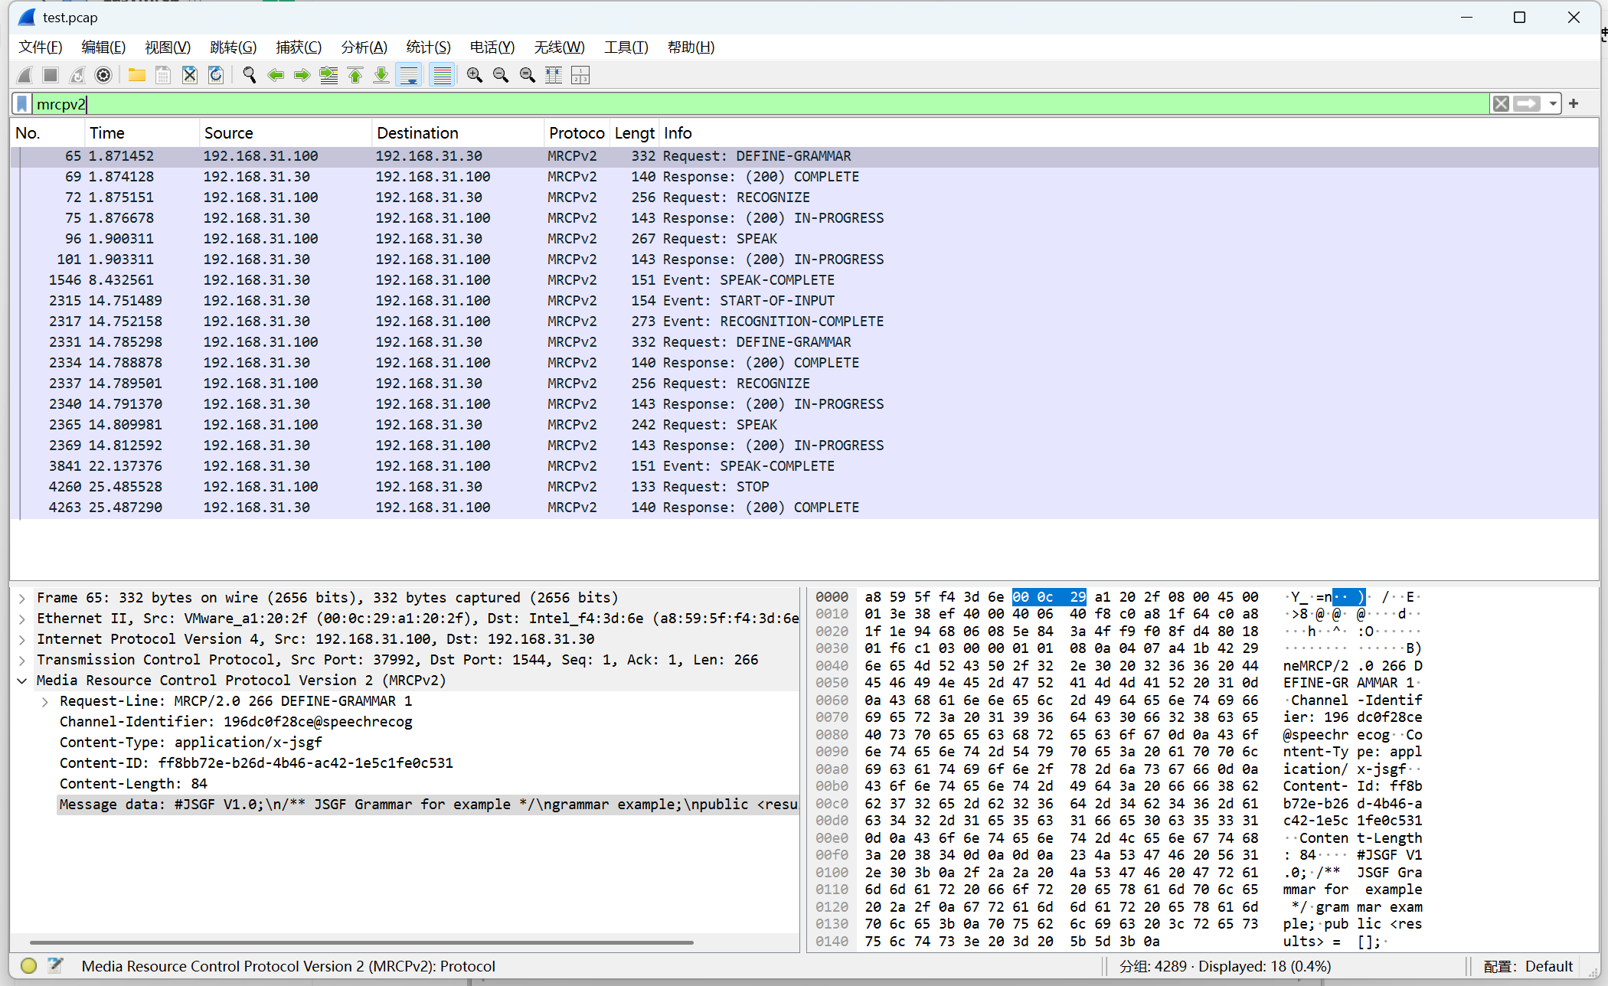Expand the Frame 65 tree node

tap(22, 598)
